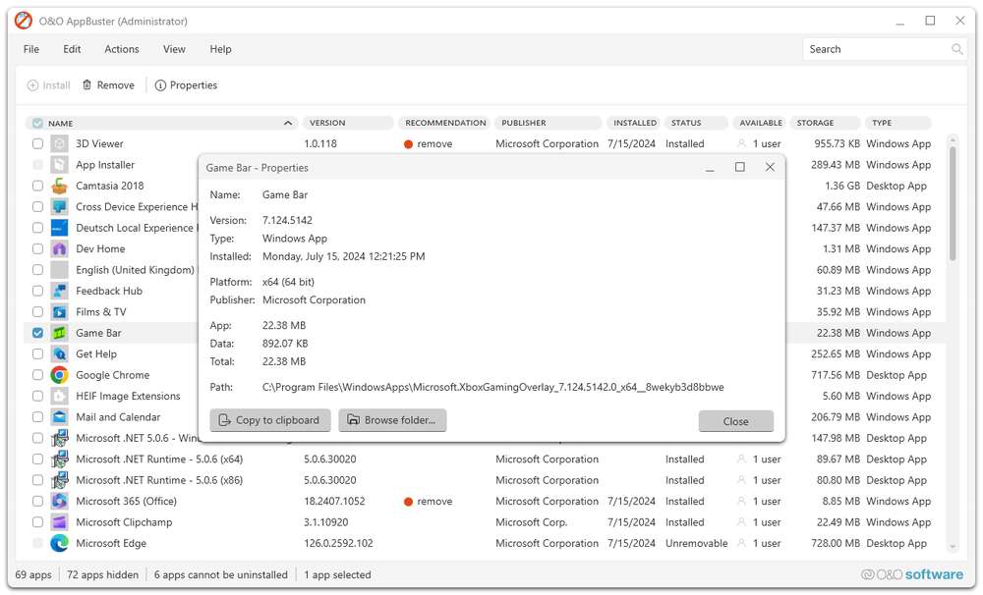The width and height of the screenshot is (983, 595).
Task: Sort by the STATUS column header
Action: [696, 123]
